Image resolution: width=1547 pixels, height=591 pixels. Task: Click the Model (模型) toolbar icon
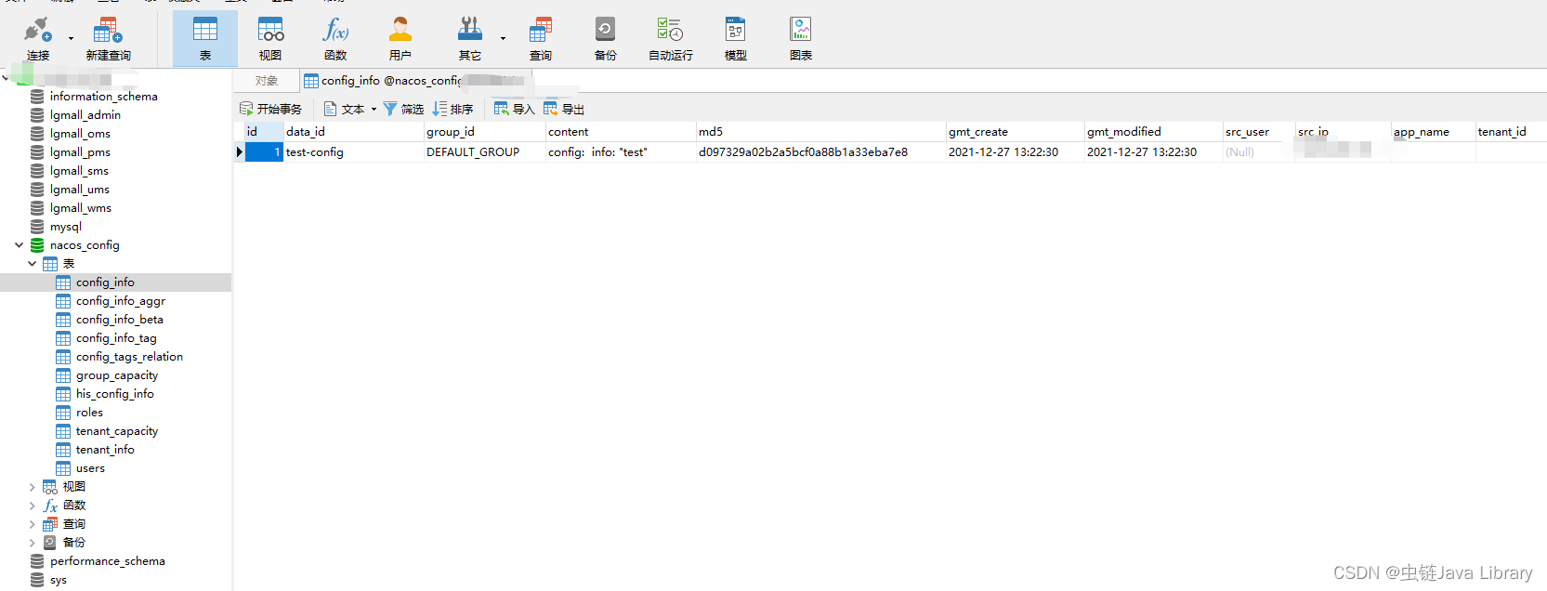coord(736,39)
